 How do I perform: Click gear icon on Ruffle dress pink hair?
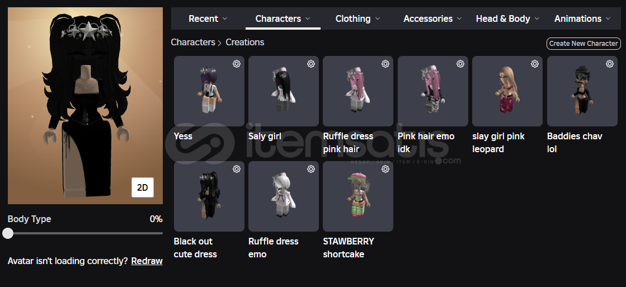pos(385,64)
